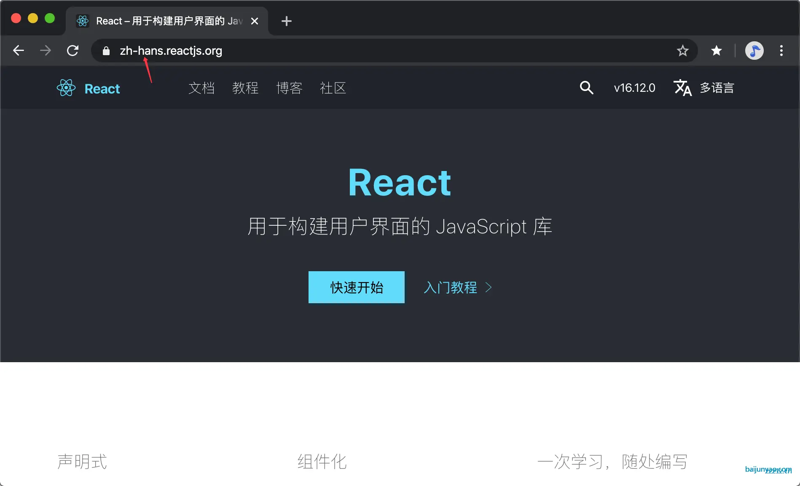Click the 声明式 heading
The image size is (800, 486).
pos(82,462)
